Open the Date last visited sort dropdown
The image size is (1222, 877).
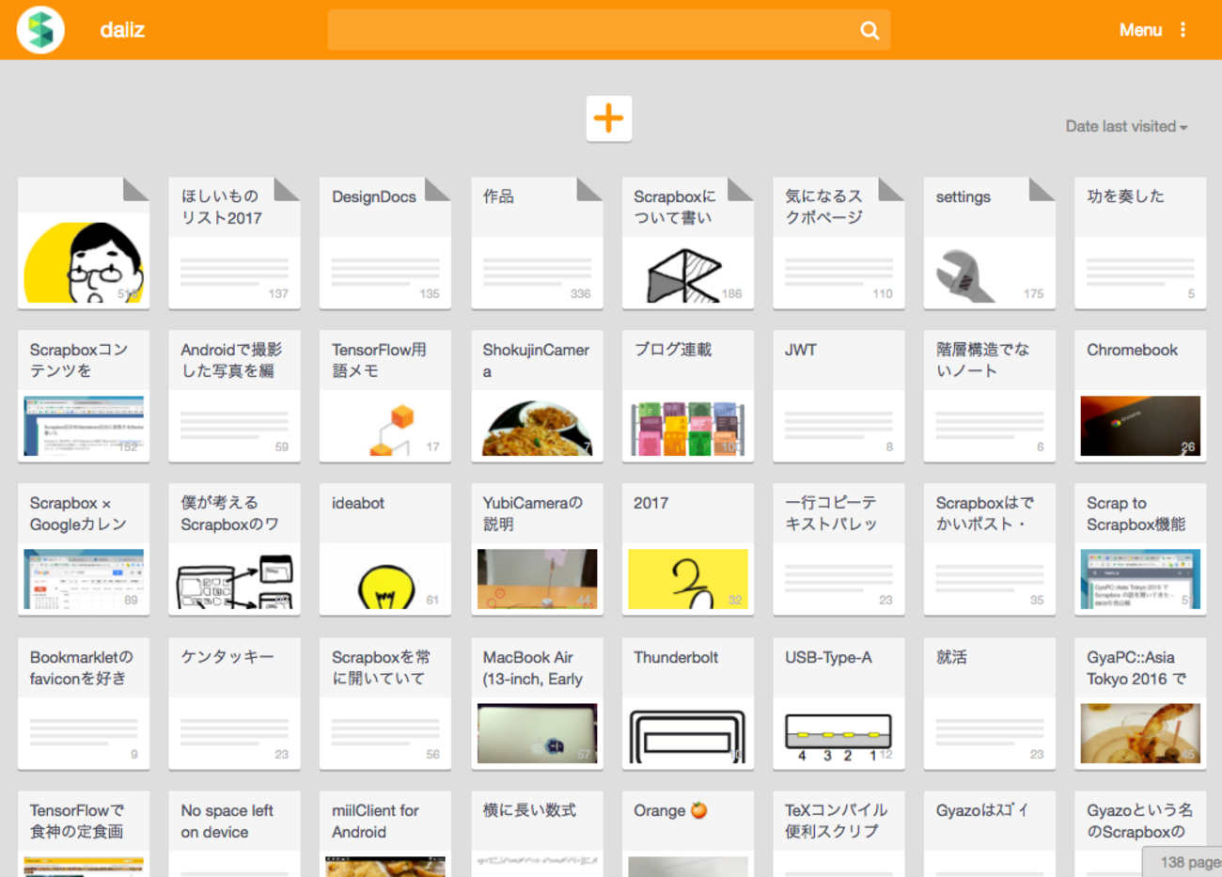click(1120, 126)
